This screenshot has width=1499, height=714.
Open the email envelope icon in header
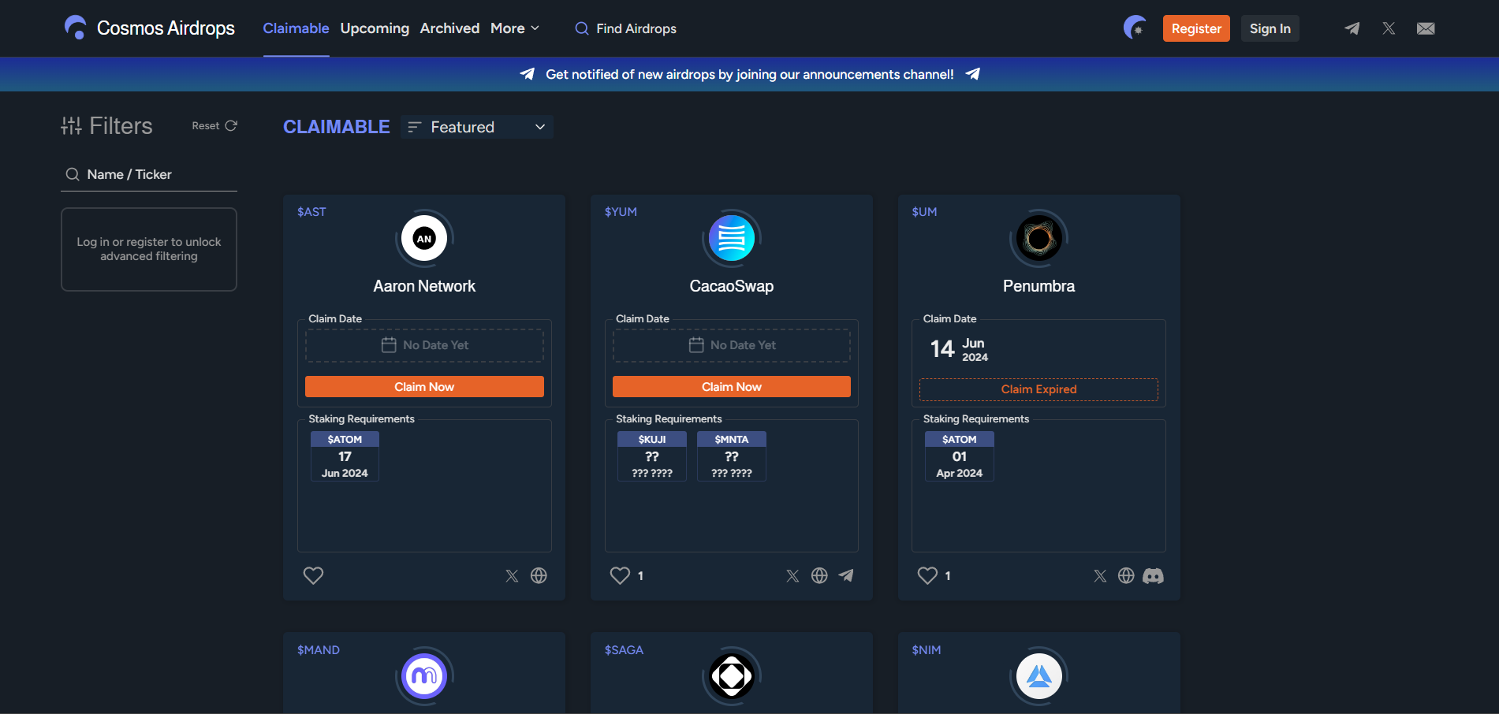(x=1426, y=28)
